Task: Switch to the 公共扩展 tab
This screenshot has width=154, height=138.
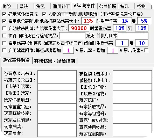Action: coord(108,6)
